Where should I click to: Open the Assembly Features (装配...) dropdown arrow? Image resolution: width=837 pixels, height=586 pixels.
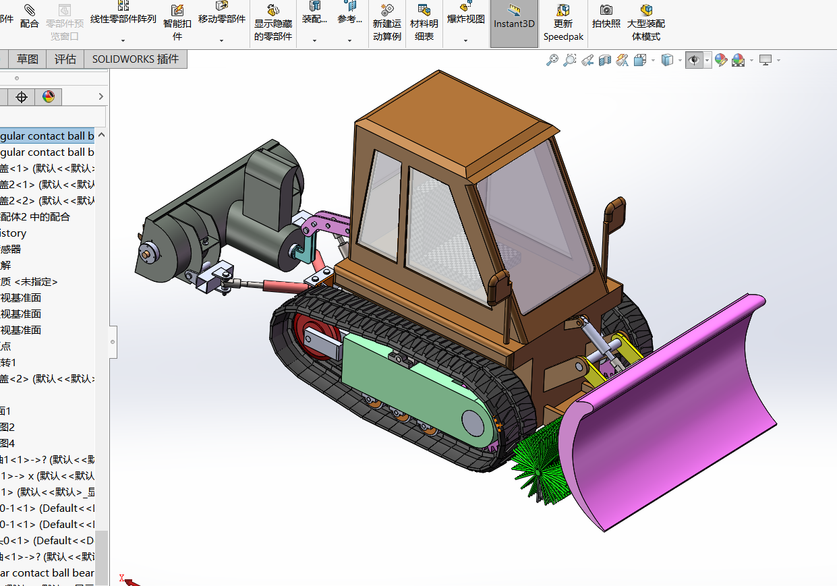pyautogui.click(x=314, y=40)
